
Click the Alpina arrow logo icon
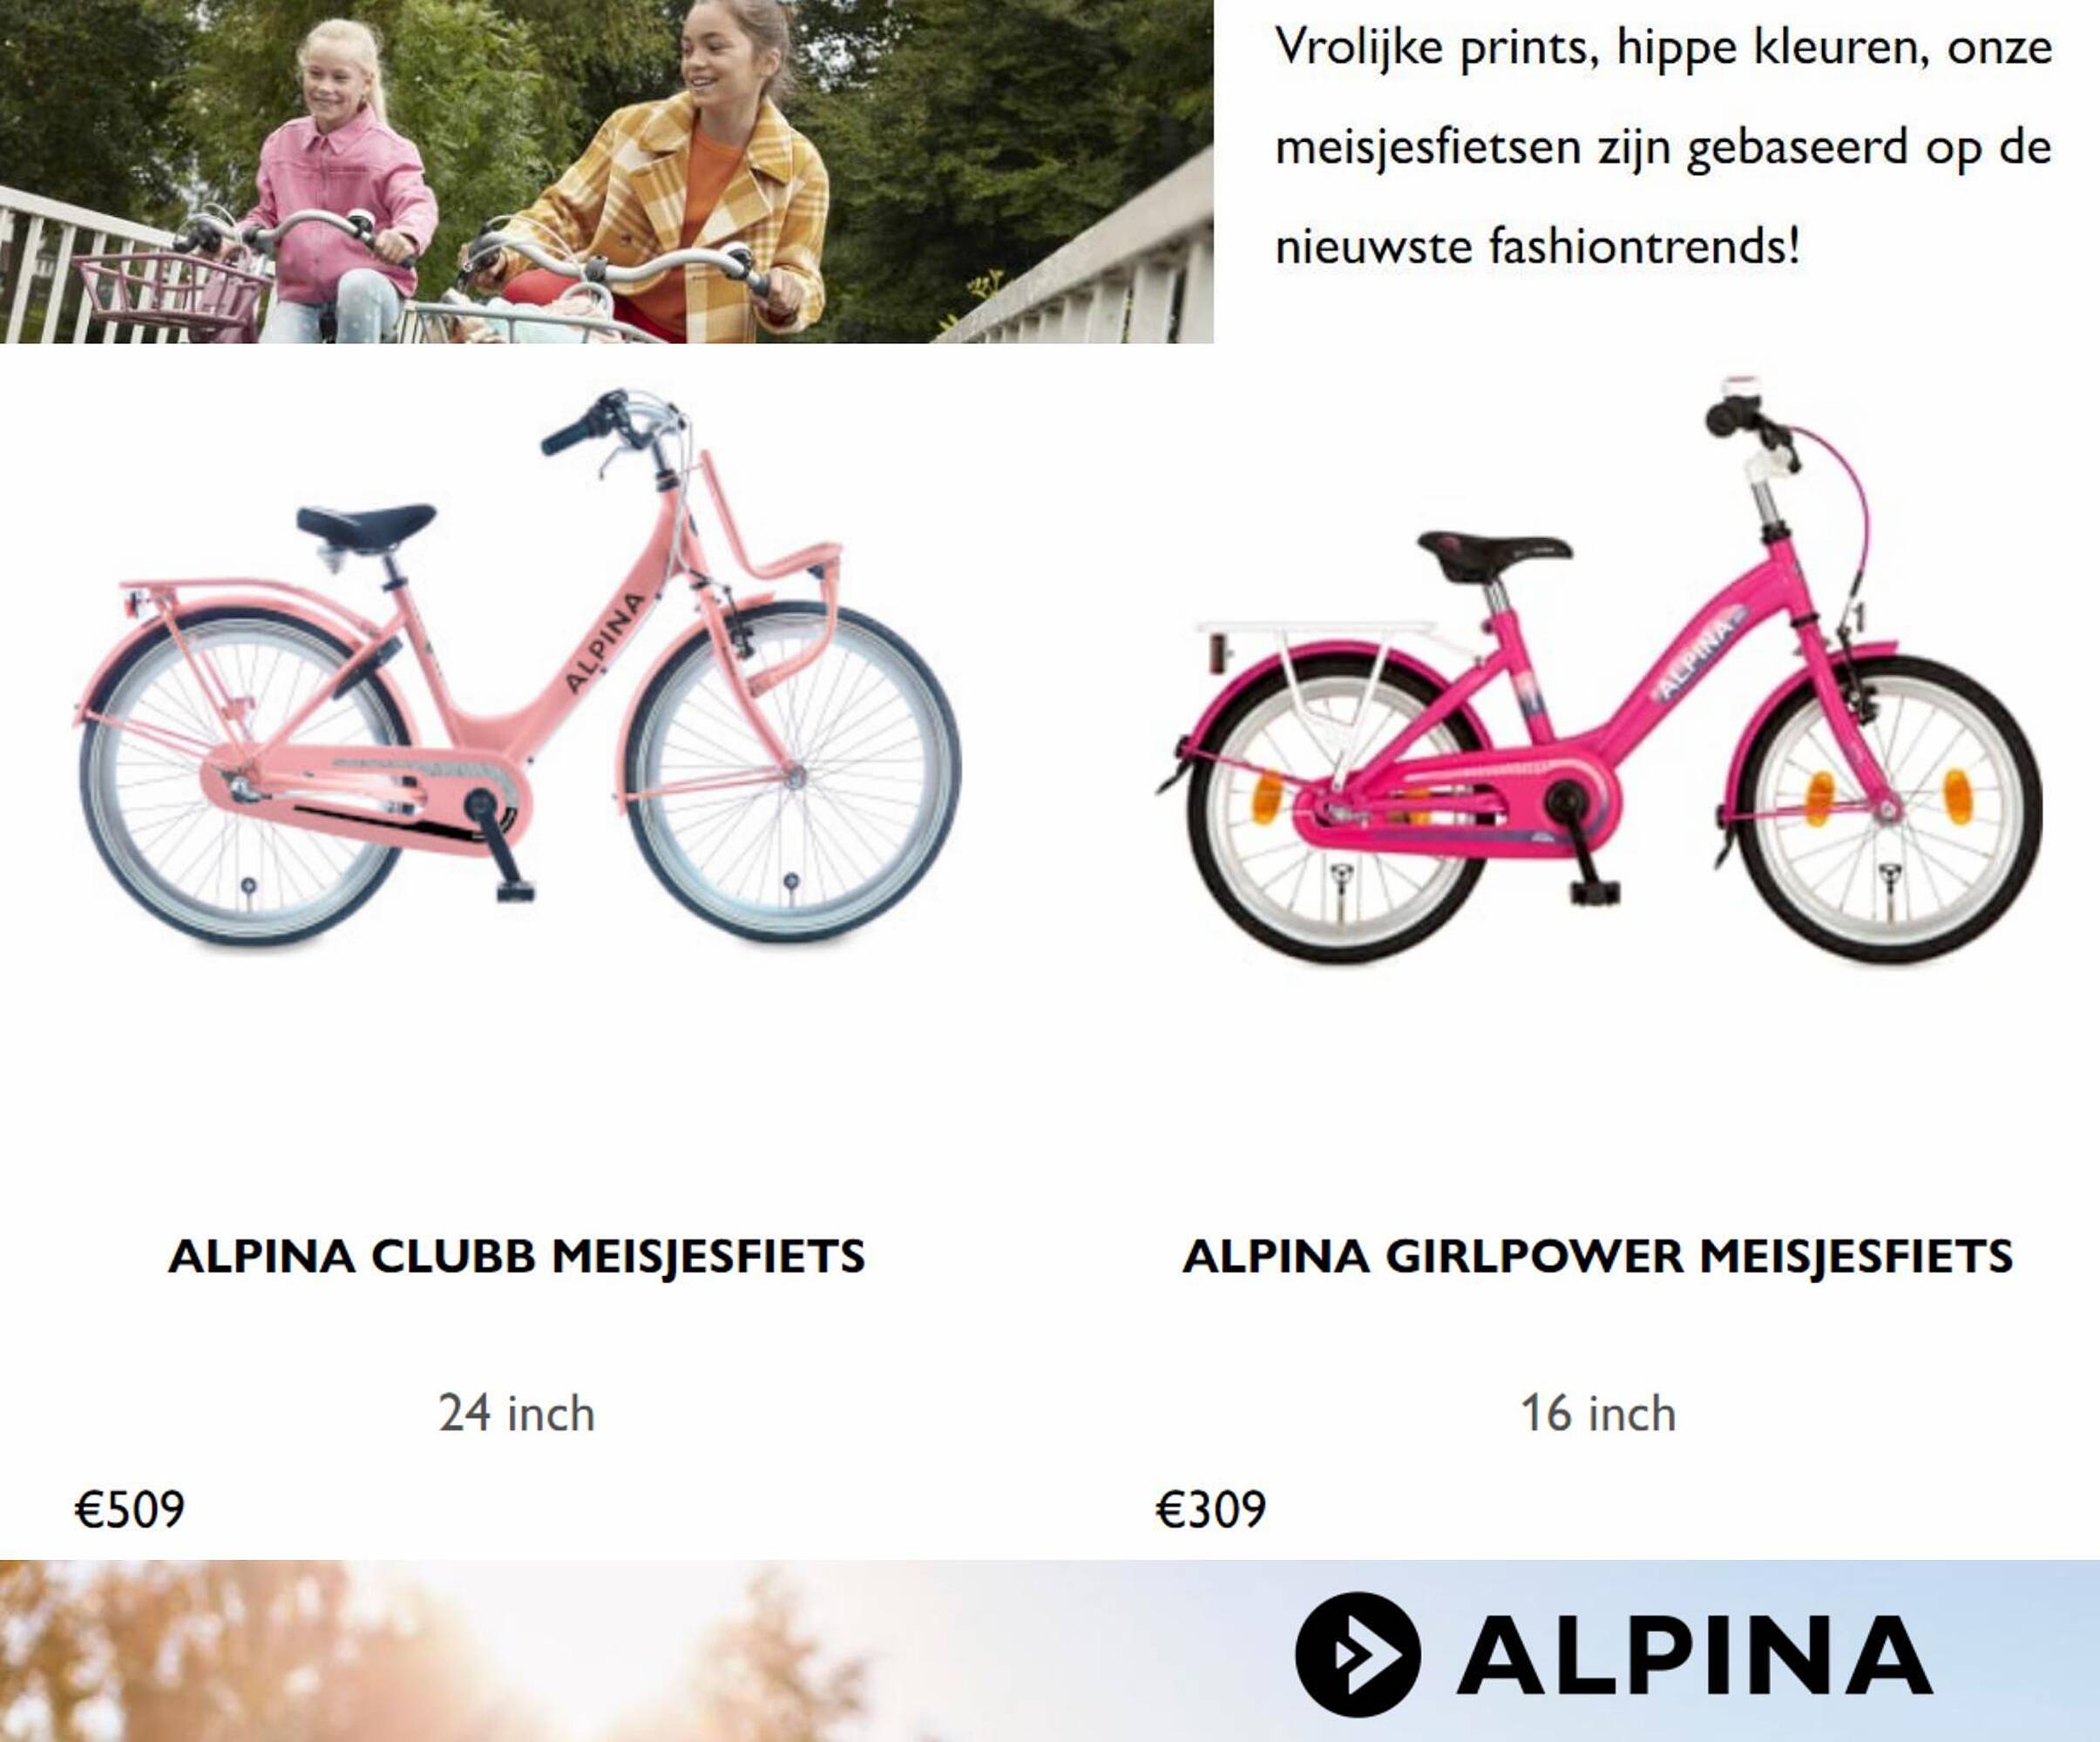pos(1357,1654)
